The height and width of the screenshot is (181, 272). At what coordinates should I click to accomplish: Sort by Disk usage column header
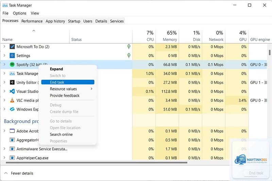click(190, 36)
